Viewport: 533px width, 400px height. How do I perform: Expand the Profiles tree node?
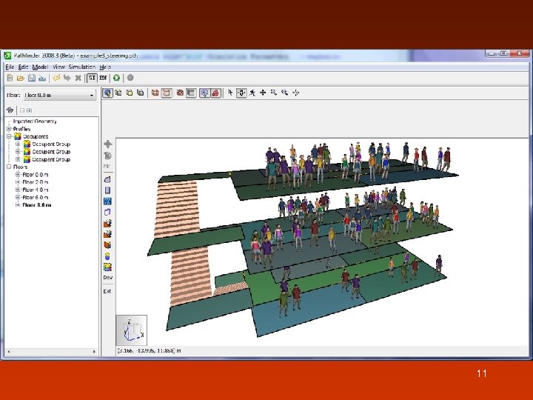[x=9, y=129]
